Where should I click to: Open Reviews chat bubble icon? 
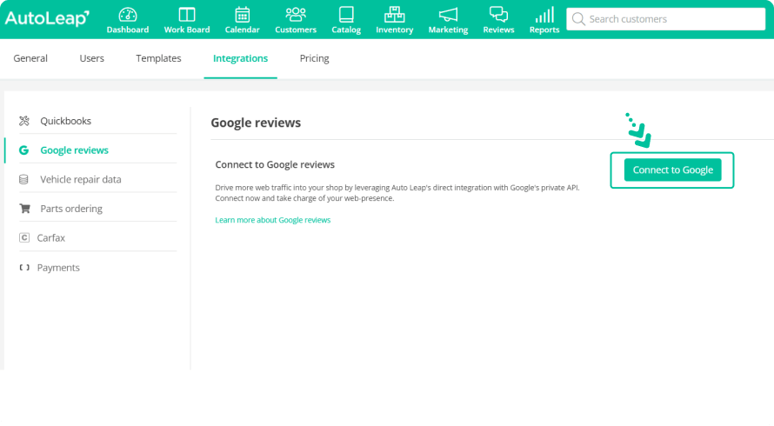(498, 16)
